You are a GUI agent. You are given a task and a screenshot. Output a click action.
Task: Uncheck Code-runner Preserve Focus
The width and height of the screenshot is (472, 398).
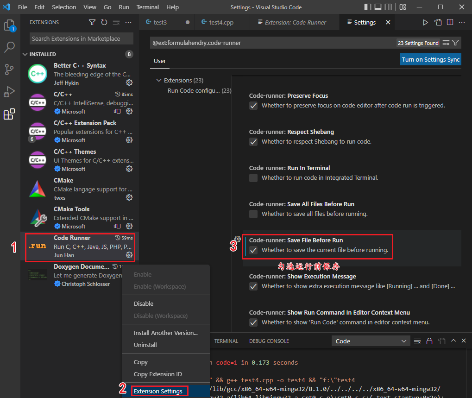pos(253,106)
